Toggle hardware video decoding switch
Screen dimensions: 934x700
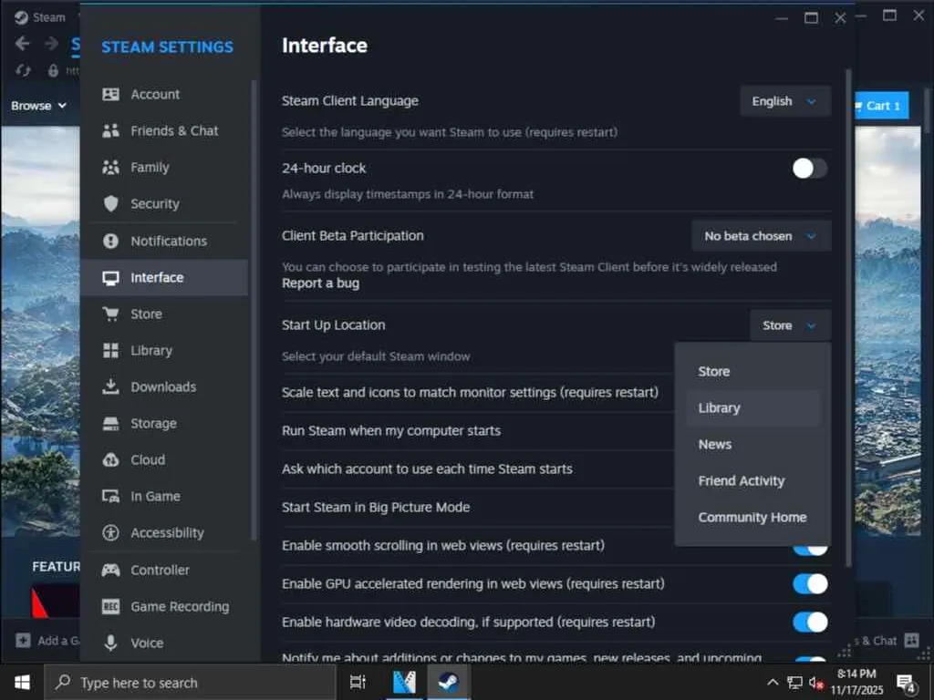810,622
